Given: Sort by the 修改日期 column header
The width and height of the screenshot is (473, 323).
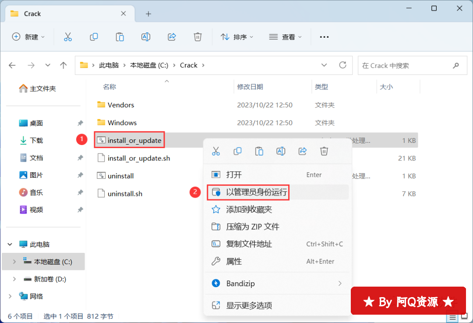Looking at the screenshot, I should (250, 87).
